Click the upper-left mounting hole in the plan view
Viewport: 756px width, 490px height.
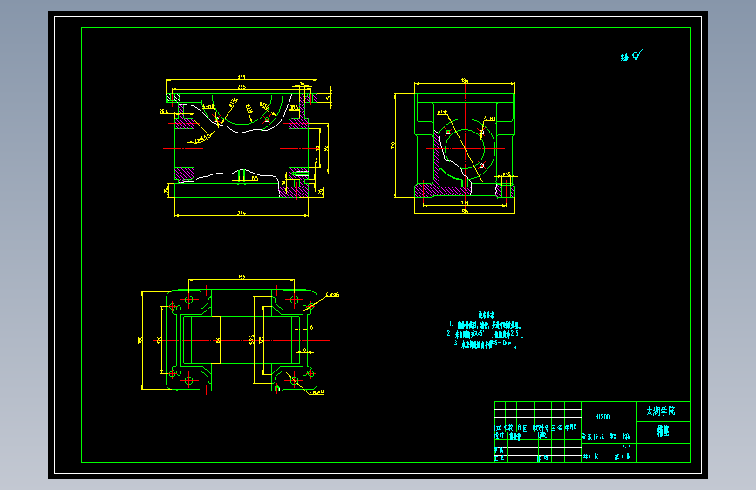[x=188, y=300]
